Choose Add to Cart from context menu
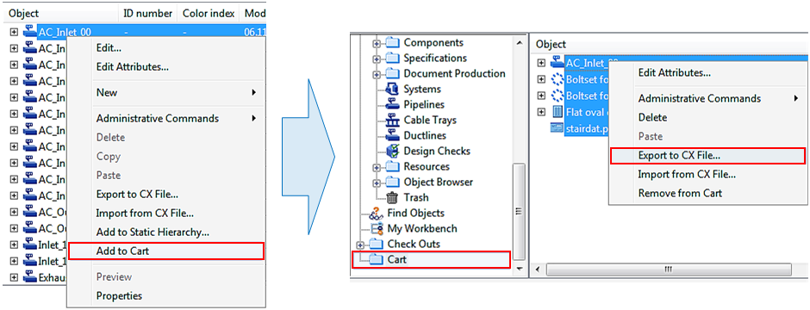Viewport: 810px width, 310px height. point(165,251)
